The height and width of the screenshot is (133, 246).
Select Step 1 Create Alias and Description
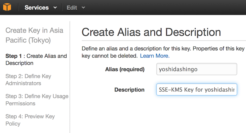[x=36, y=60]
